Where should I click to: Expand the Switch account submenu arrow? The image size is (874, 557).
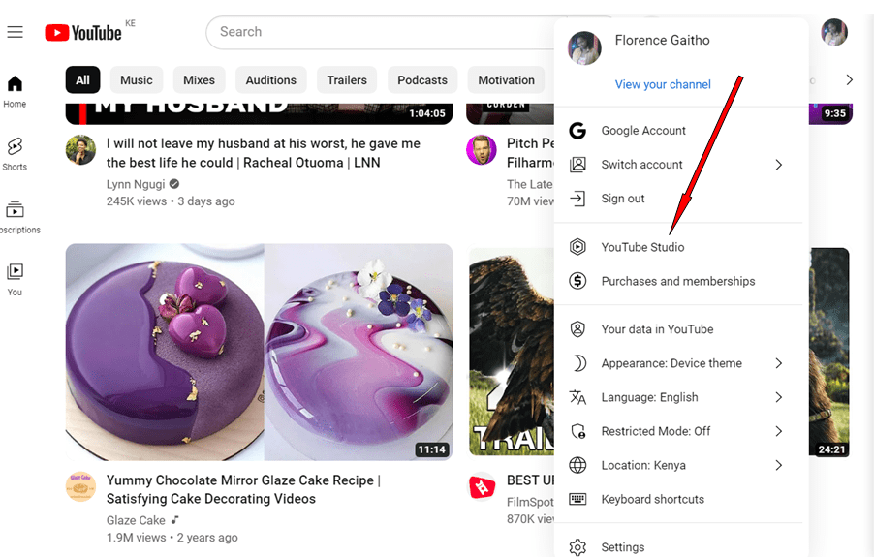pyautogui.click(x=779, y=165)
